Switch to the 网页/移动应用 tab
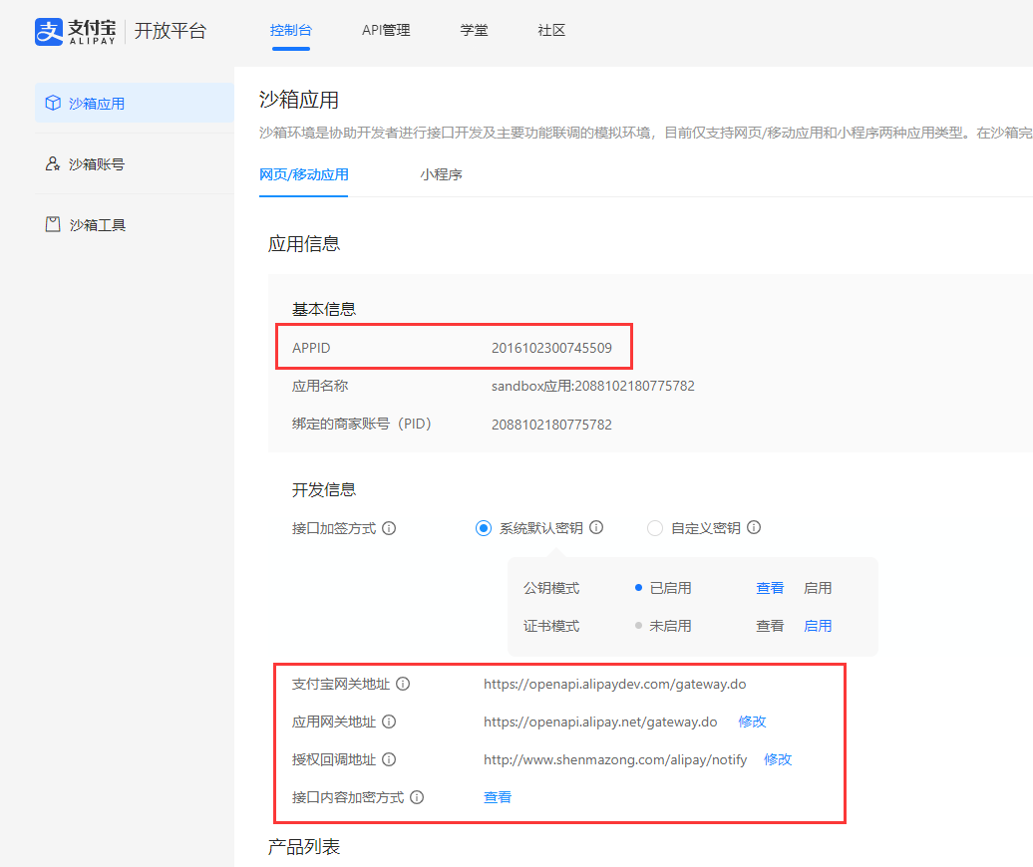The image size is (1033, 867). click(x=304, y=174)
